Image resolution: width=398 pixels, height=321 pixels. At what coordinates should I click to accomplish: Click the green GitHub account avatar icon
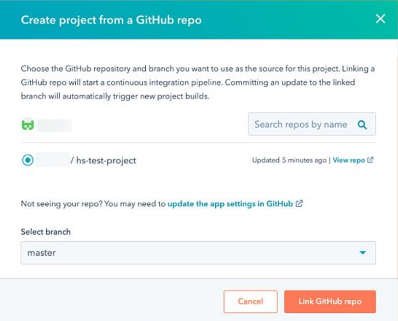28,125
